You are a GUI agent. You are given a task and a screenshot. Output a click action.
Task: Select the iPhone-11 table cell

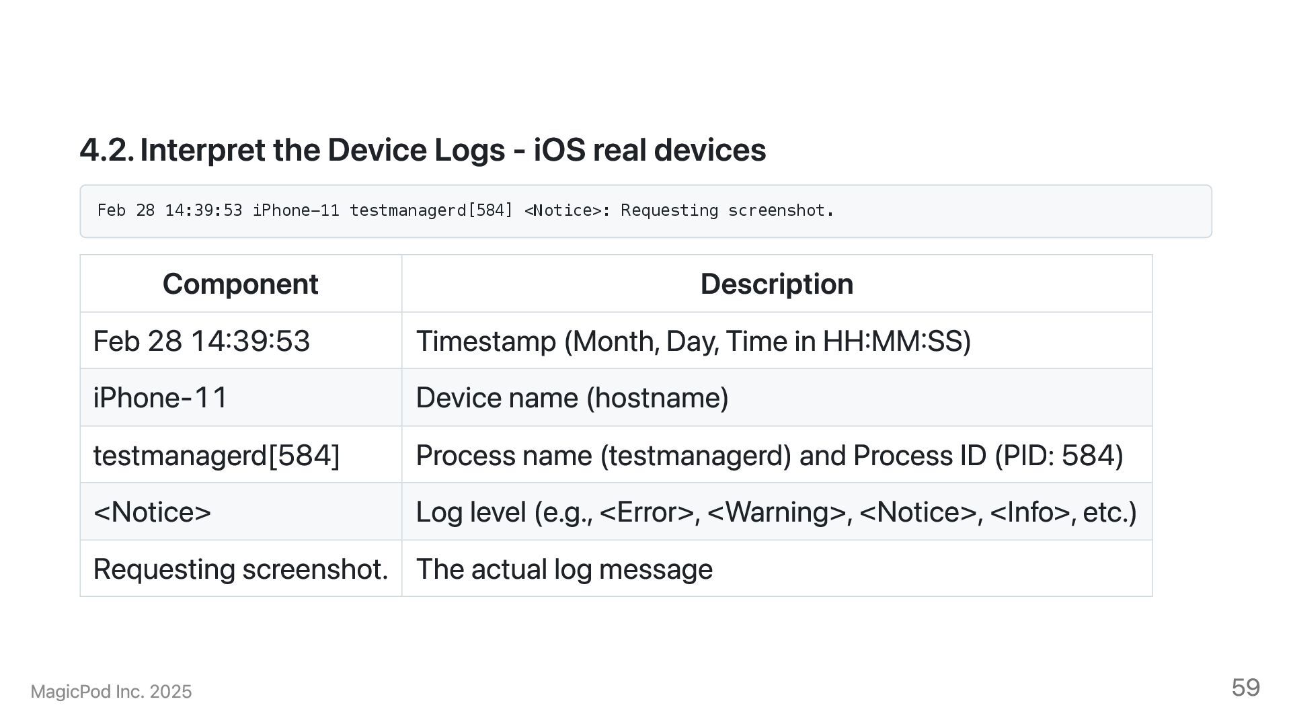tap(161, 398)
